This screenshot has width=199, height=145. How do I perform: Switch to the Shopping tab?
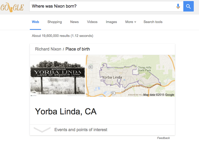55,22
